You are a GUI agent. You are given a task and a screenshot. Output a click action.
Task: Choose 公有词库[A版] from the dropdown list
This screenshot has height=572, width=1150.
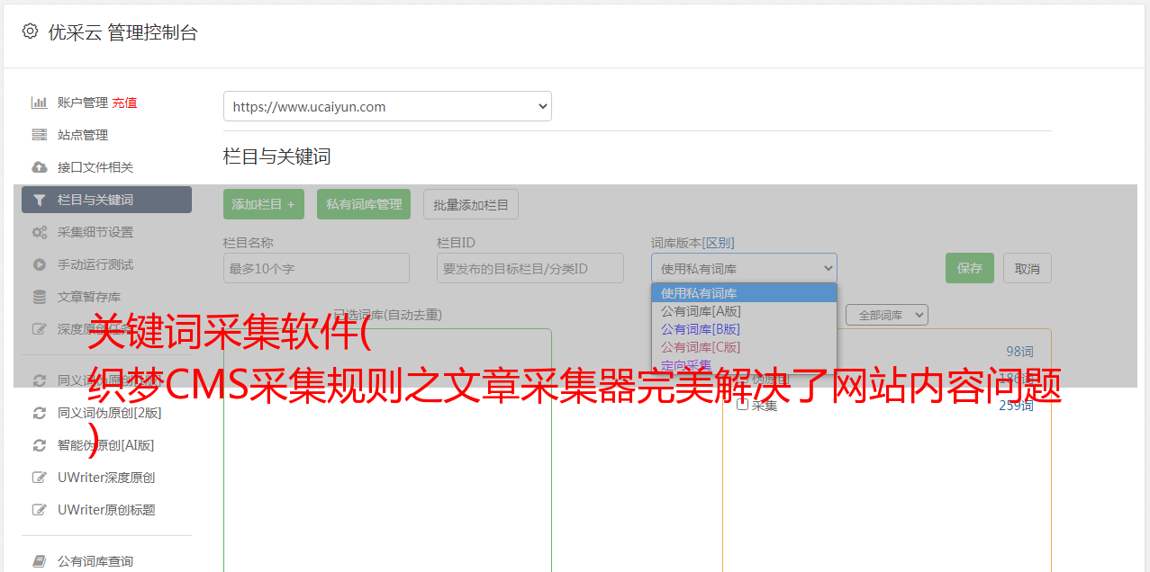point(744,311)
